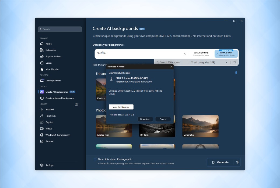Select the Create AI backgrounds AI icon

pos(42,92)
